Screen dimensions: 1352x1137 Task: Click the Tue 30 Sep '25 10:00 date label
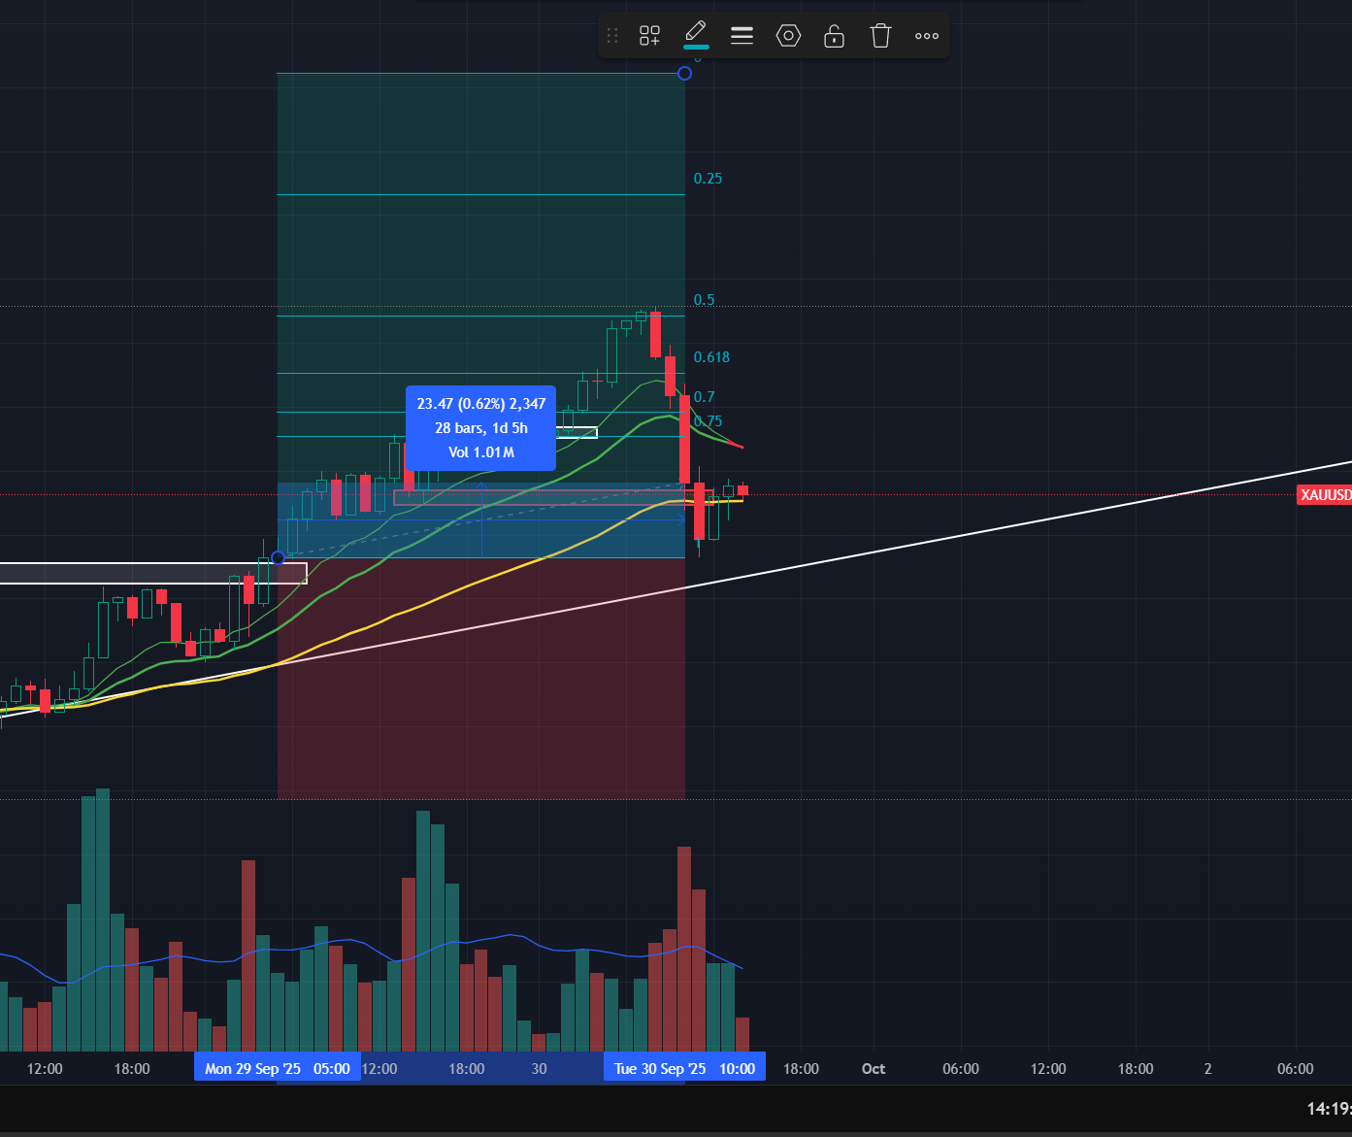684,1068
